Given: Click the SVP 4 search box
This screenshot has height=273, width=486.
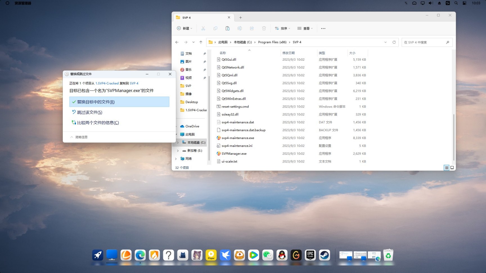Looking at the screenshot, I should click(x=424, y=42).
